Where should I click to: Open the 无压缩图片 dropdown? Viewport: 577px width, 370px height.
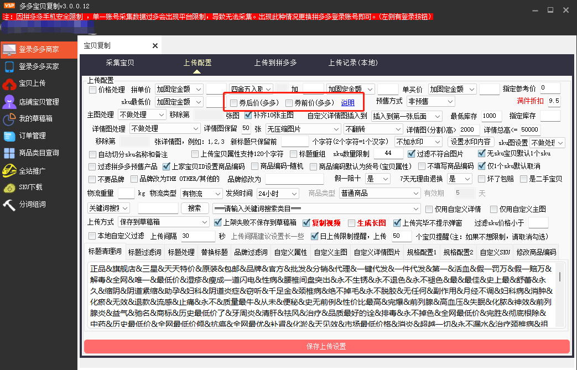click(303, 129)
